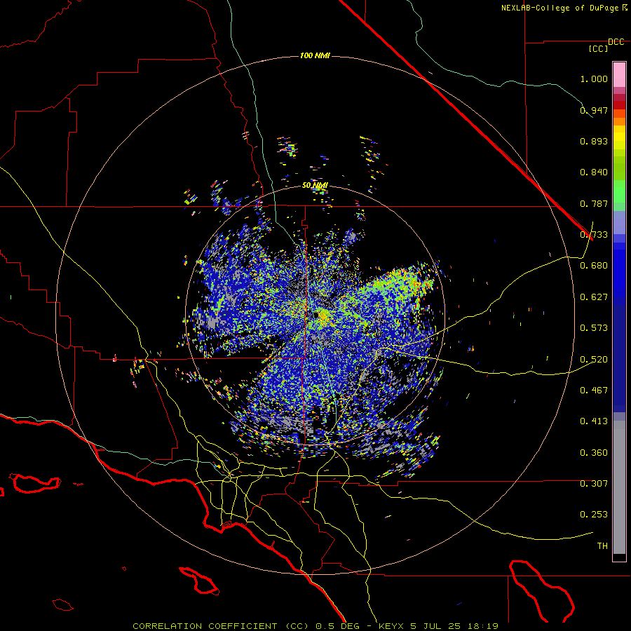631x631 pixels.
Task: Pick the lavender segment of the color bar
Action: tap(619, 222)
